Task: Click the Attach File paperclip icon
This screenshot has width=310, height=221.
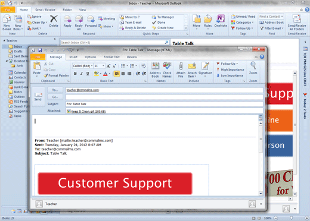Action: click(x=181, y=67)
